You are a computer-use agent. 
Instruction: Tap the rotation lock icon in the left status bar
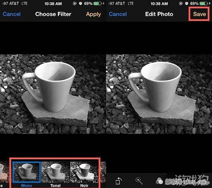75,3
